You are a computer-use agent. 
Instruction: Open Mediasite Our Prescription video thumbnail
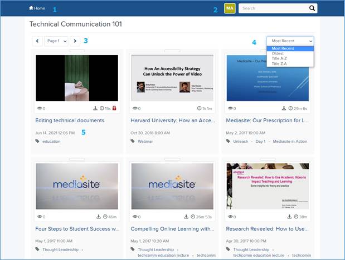point(268,78)
